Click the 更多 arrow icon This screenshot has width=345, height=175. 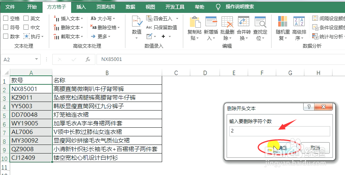(x=93, y=36)
